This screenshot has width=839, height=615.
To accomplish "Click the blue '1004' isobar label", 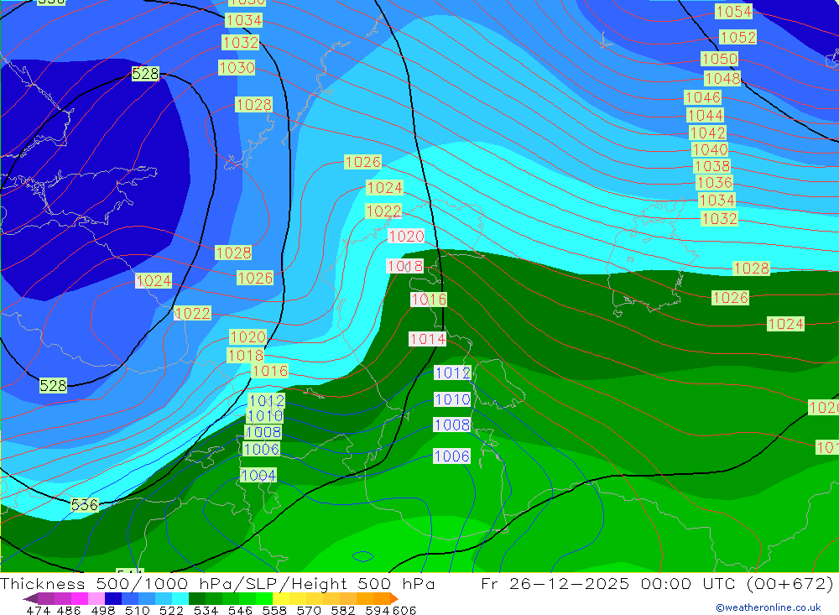I will [258, 475].
